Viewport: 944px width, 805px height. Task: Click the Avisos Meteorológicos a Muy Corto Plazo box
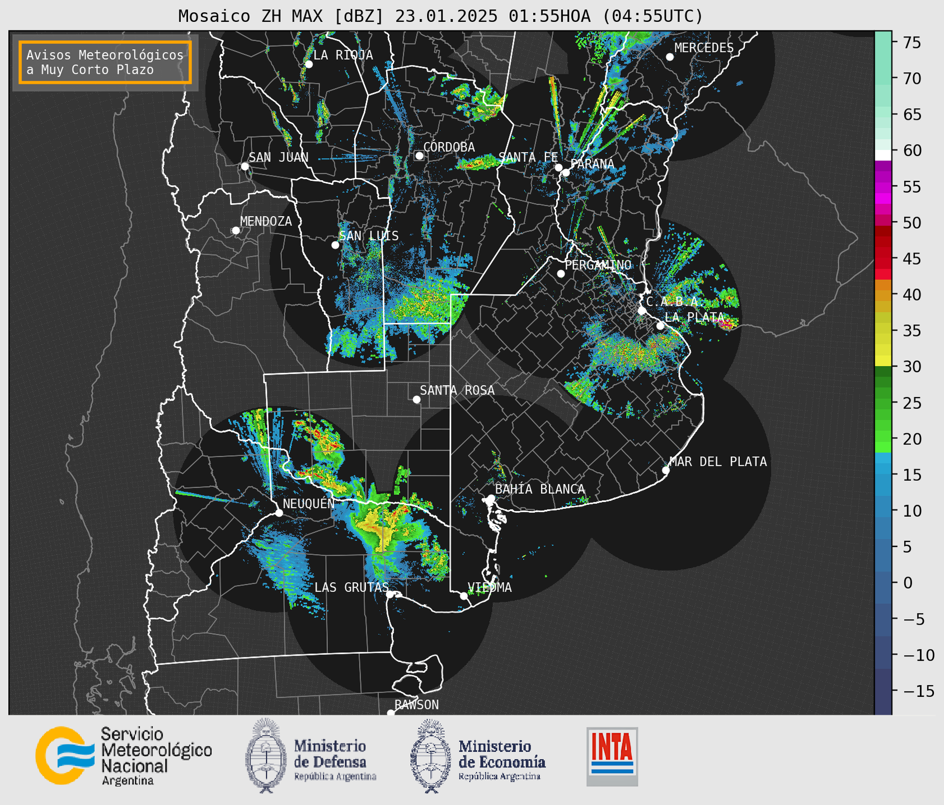(x=105, y=62)
